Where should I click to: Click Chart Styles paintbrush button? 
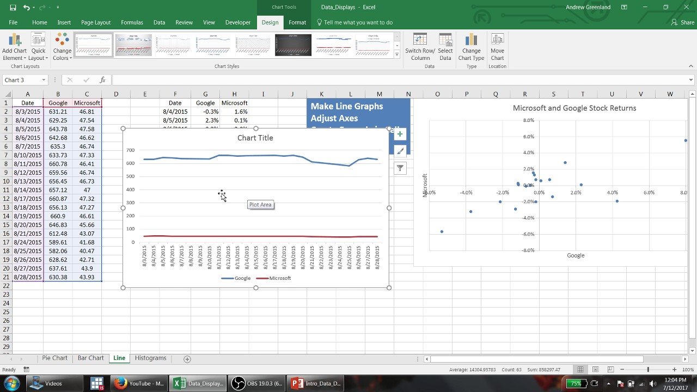point(400,151)
